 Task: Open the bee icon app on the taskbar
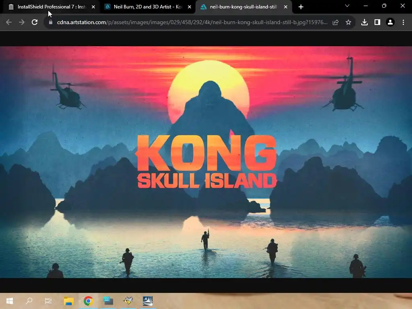point(128,301)
